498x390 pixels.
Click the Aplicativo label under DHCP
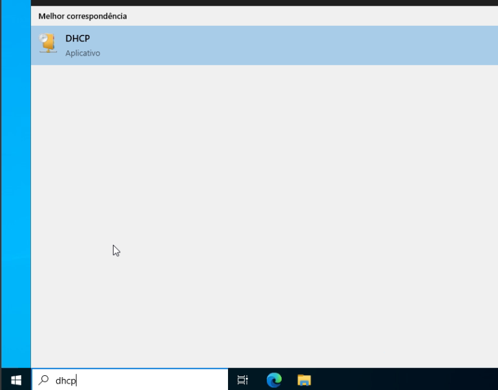point(83,53)
